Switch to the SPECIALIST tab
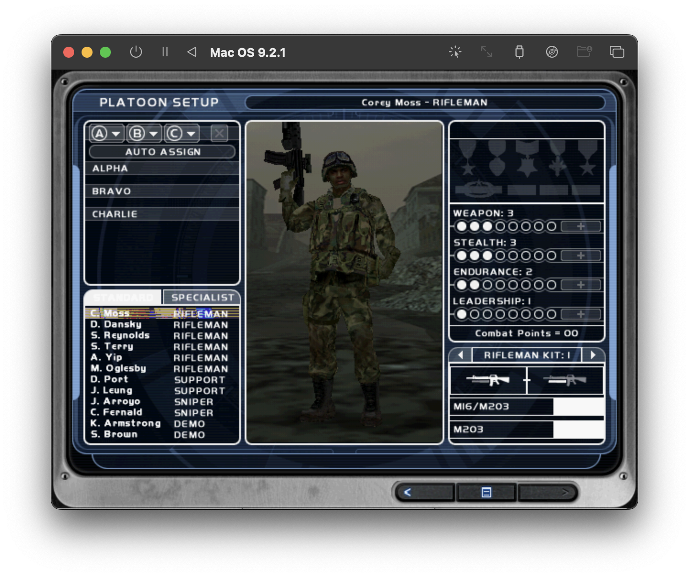The image size is (689, 577). [202, 297]
